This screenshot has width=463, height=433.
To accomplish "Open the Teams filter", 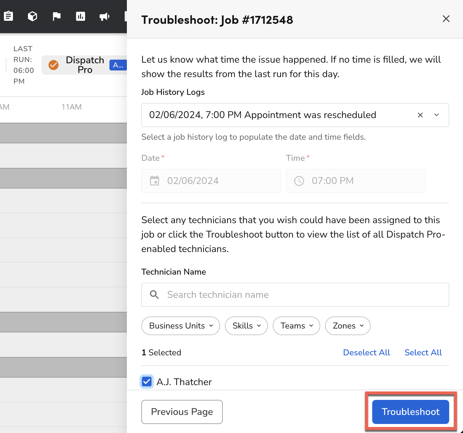I will (x=296, y=326).
